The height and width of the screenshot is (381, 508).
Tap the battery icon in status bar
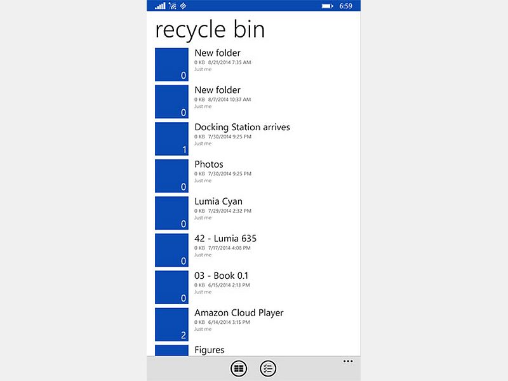coord(327,6)
